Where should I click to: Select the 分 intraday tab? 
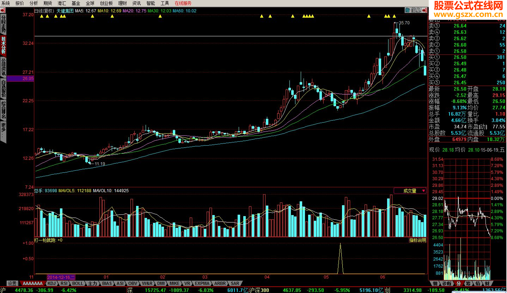[458, 283]
